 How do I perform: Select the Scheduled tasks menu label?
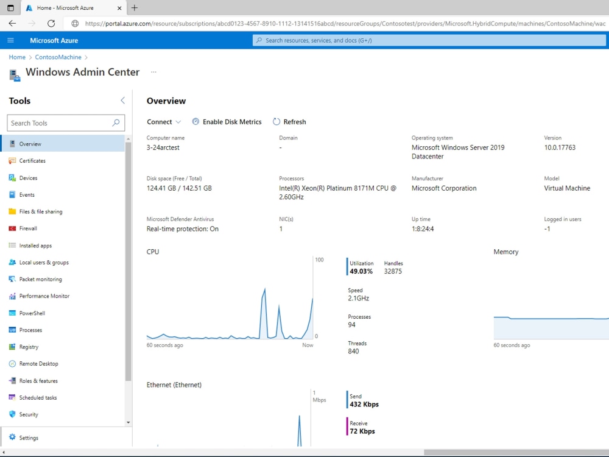point(38,397)
